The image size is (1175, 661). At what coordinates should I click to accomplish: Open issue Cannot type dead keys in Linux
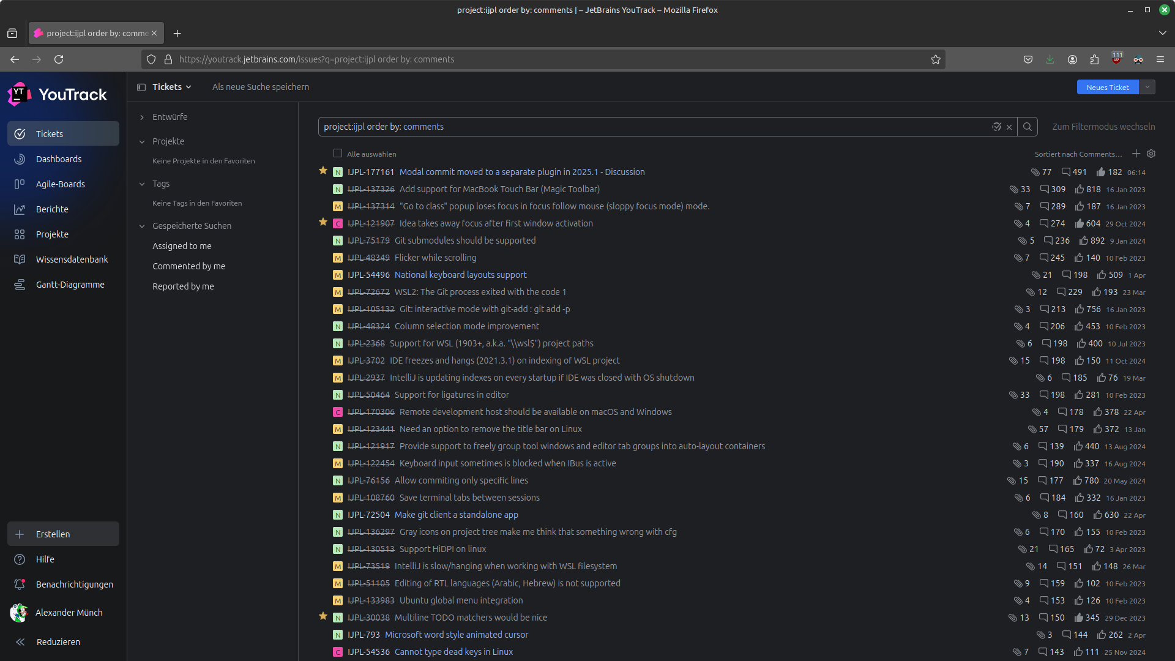coord(453,652)
